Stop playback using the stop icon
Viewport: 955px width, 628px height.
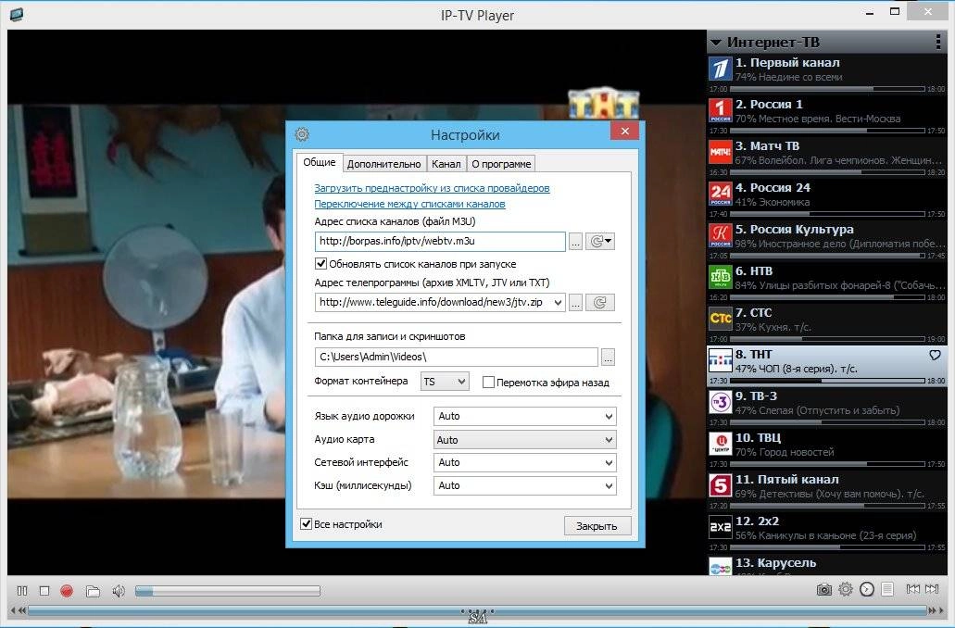(44, 590)
